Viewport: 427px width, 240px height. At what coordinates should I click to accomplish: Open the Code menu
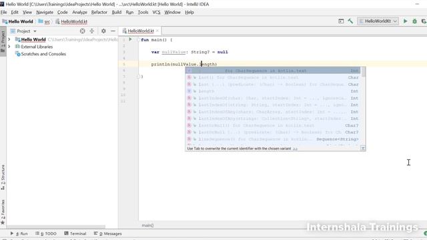point(62,12)
